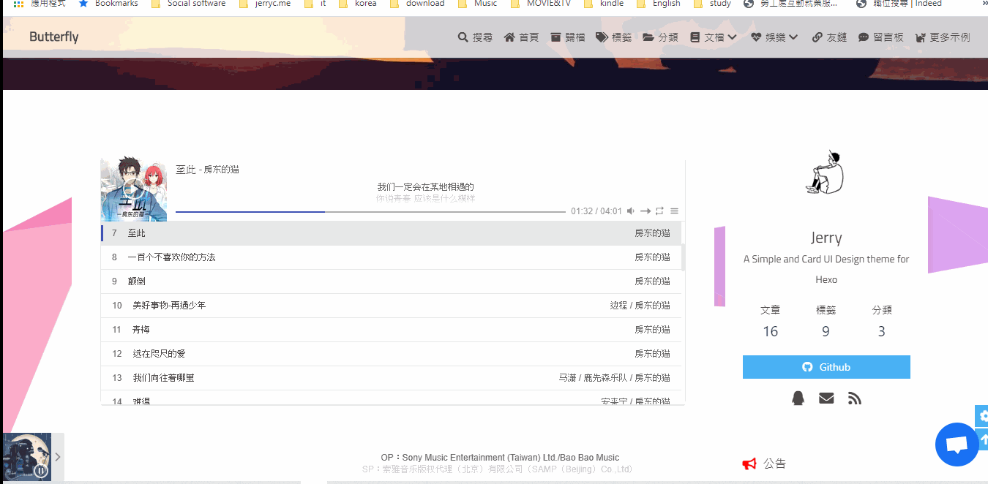Toggle the play order arrow icon
This screenshot has width=988, height=484.
pyautogui.click(x=645, y=211)
